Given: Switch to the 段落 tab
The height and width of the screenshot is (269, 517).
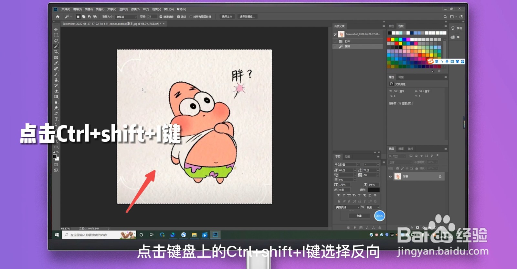Looking at the screenshot, I should [347, 157].
